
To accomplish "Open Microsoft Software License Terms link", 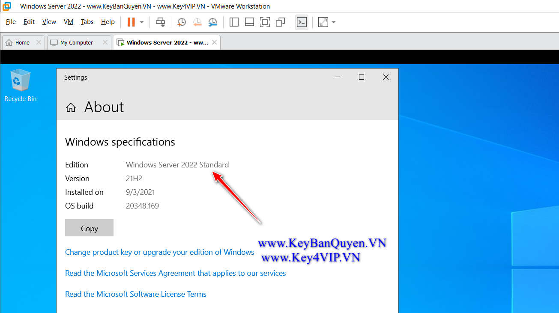I will 136,294.
